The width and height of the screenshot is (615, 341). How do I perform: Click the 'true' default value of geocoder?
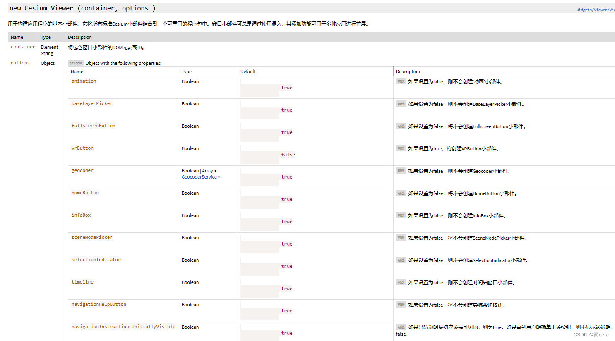(287, 177)
